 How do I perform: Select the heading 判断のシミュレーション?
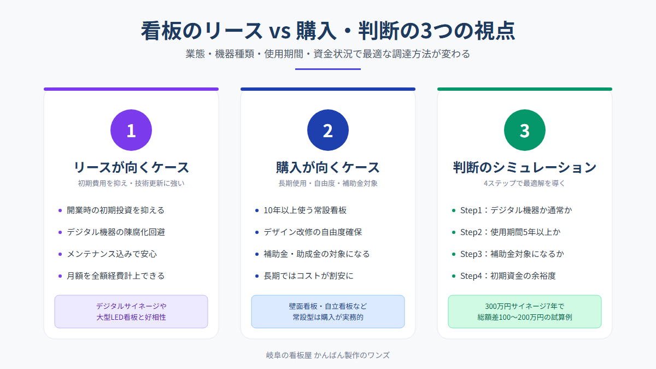click(525, 167)
